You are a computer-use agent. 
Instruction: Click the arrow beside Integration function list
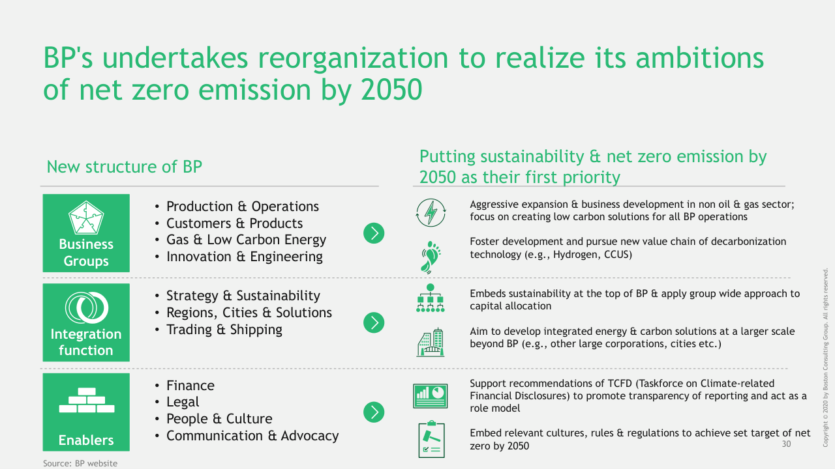coord(374,322)
